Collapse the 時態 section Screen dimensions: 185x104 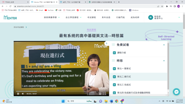[164, 61]
